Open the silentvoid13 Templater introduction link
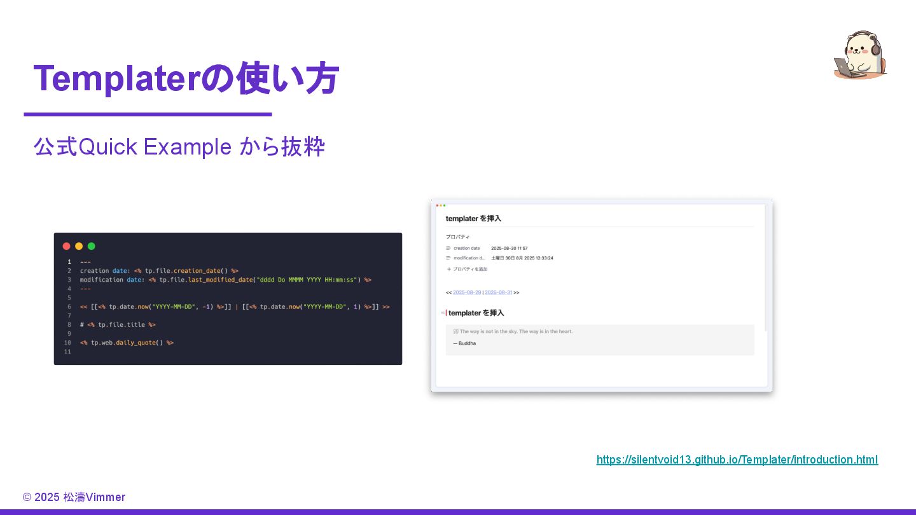This screenshot has height=515, width=916. point(737,460)
